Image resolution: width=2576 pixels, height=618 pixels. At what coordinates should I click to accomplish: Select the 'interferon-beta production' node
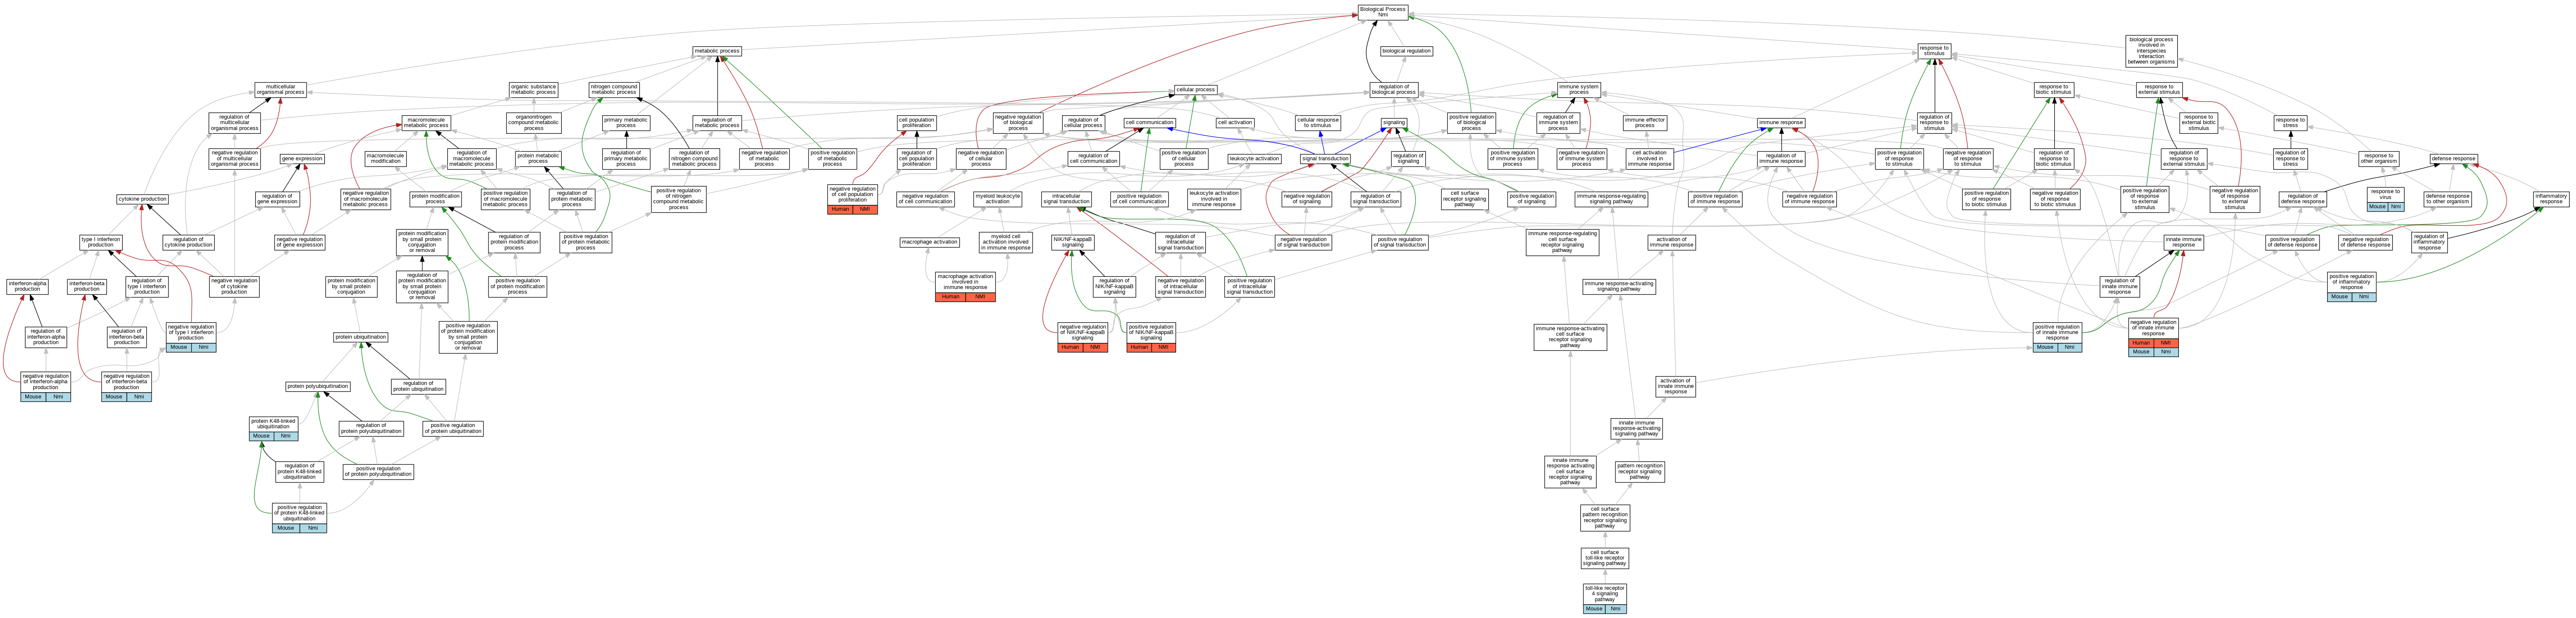tap(87, 286)
